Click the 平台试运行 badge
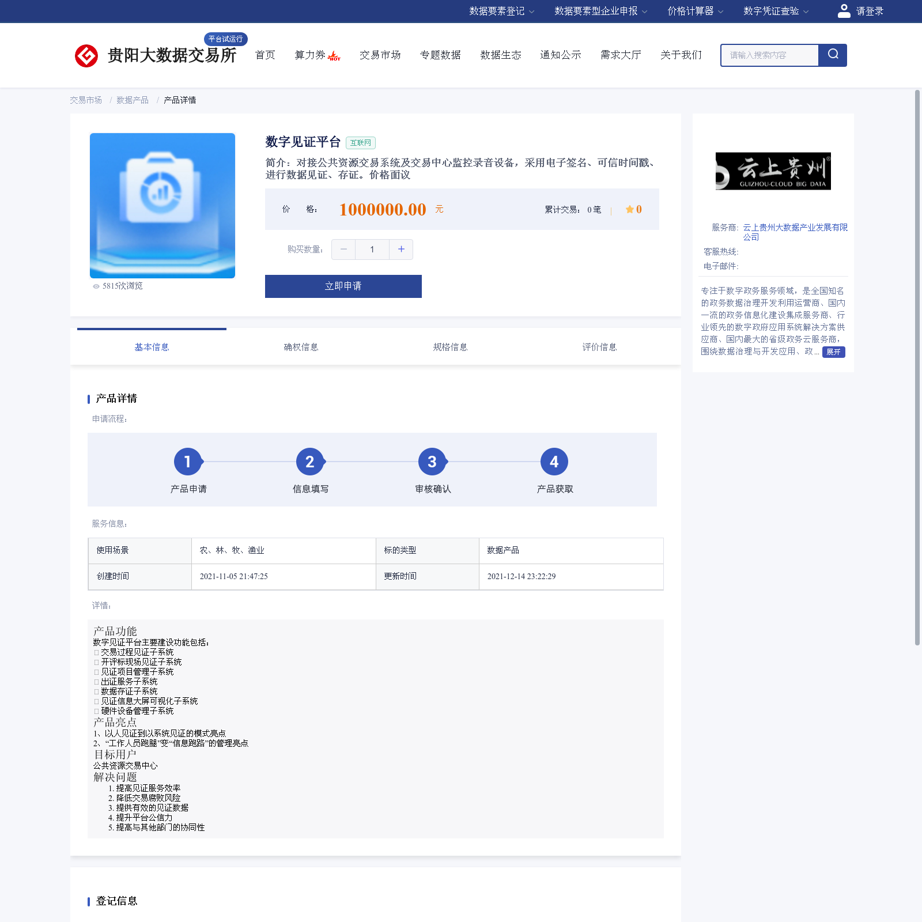This screenshot has width=922, height=922. click(x=226, y=39)
